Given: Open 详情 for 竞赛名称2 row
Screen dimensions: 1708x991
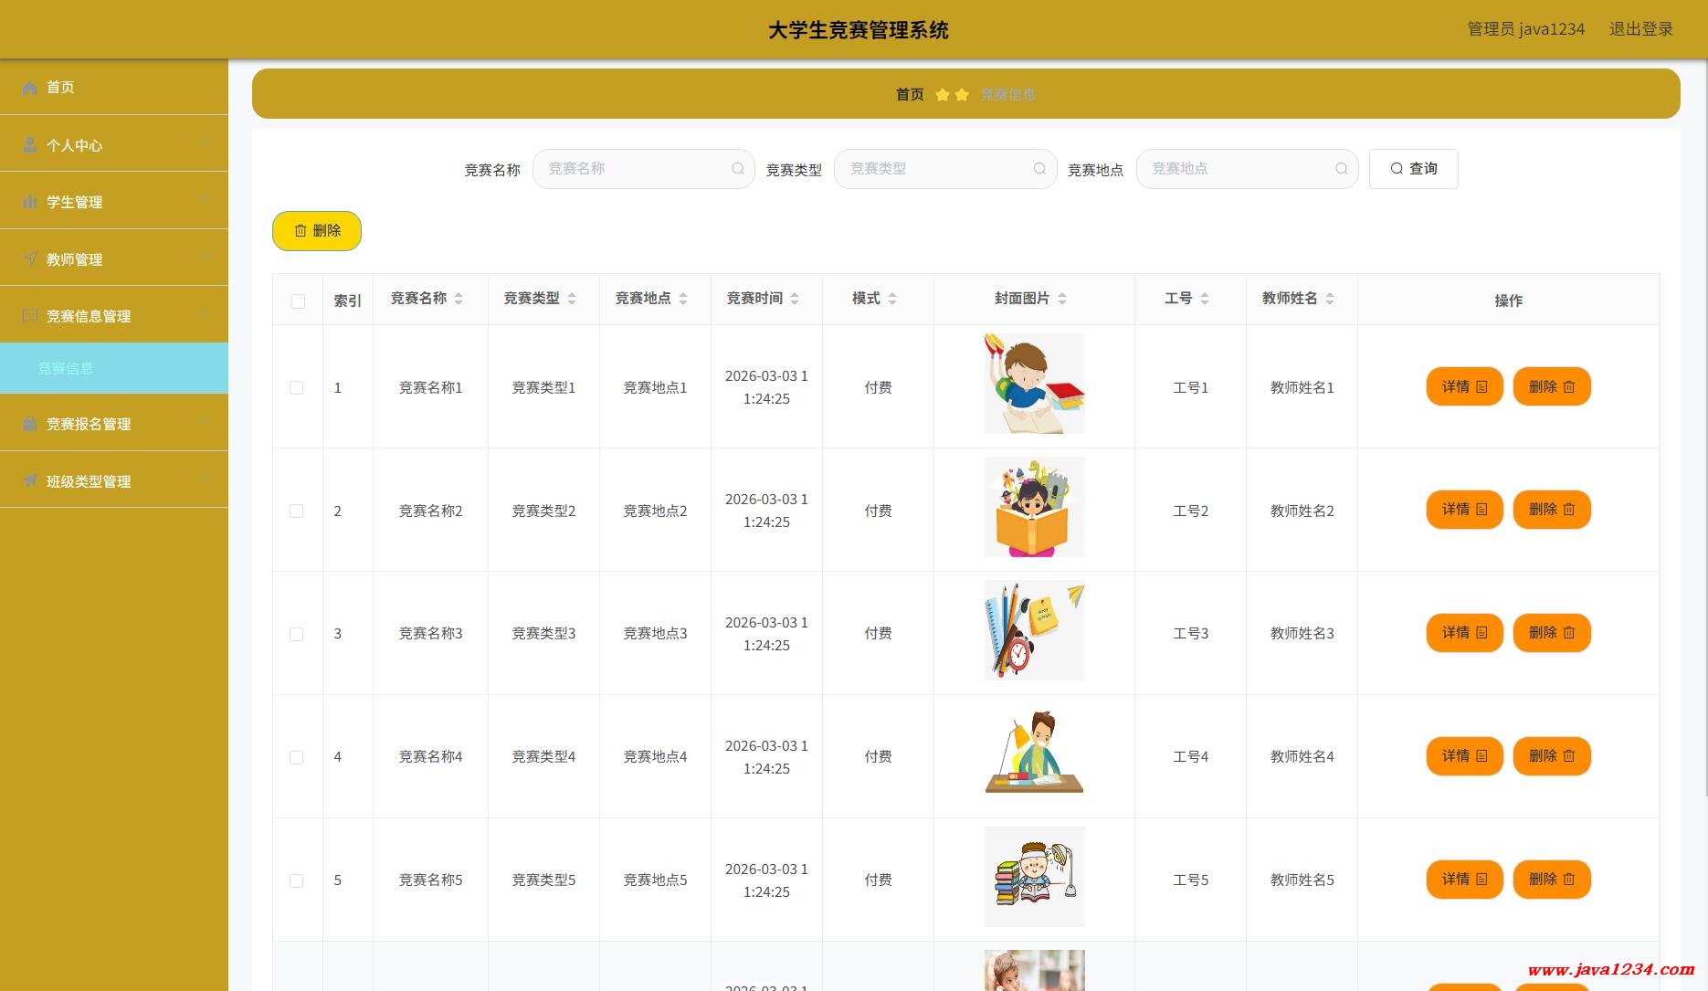Looking at the screenshot, I should (x=1464, y=510).
